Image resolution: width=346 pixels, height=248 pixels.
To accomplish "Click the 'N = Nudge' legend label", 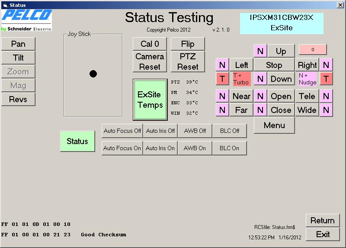I will pos(308,79).
